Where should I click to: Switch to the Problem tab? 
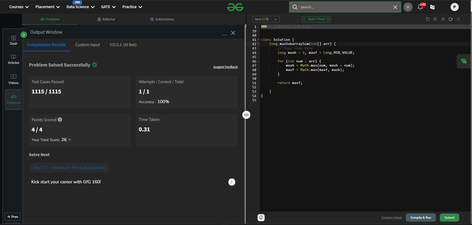[50, 19]
